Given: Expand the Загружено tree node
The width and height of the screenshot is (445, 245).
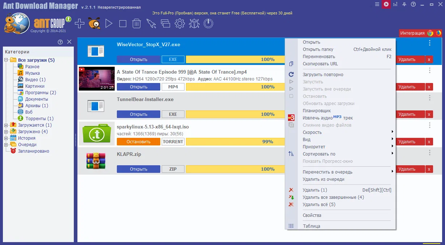Looking at the screenshot, I should coord(6,132).
